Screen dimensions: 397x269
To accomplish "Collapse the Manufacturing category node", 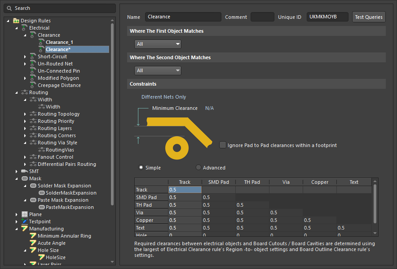I will click(x=17, y=229).
